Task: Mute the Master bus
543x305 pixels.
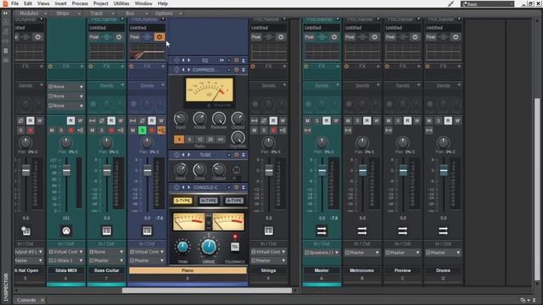Action: pyautogui.click(x=307, y=120)
